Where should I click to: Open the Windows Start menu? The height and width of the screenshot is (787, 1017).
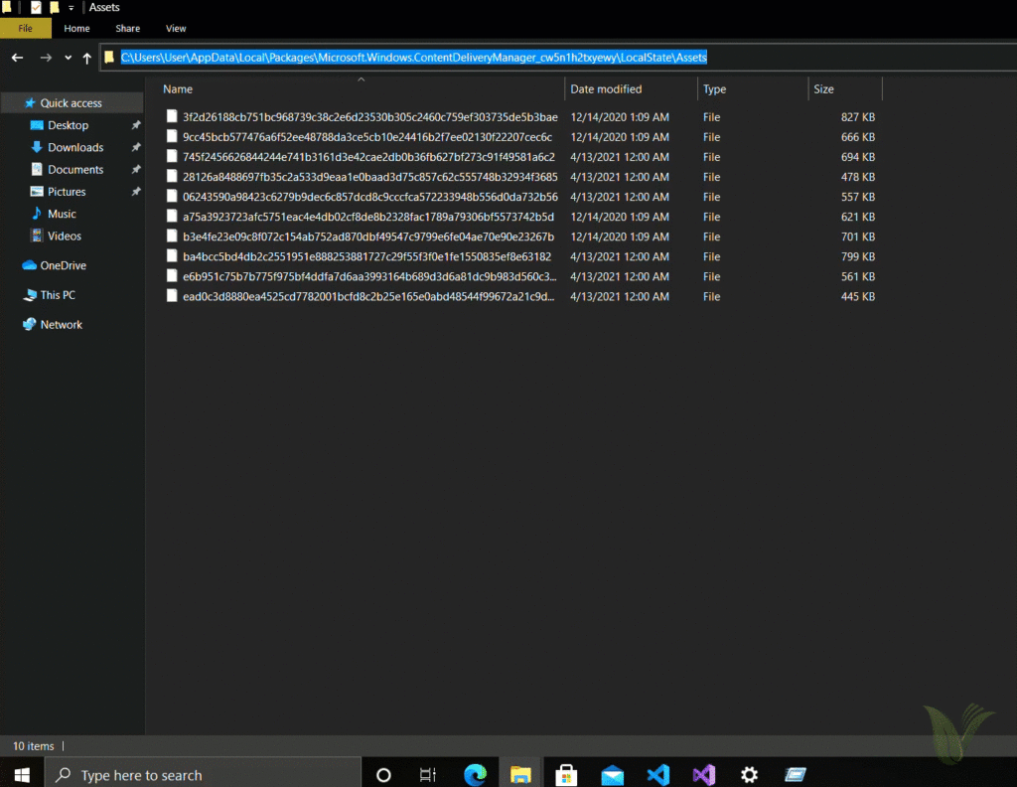[x=22, y=775]
